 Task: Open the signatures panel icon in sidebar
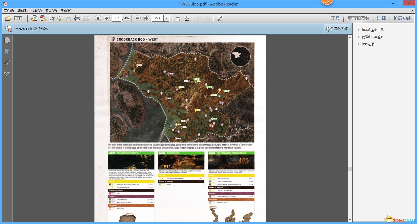click(x=7, y=74)
